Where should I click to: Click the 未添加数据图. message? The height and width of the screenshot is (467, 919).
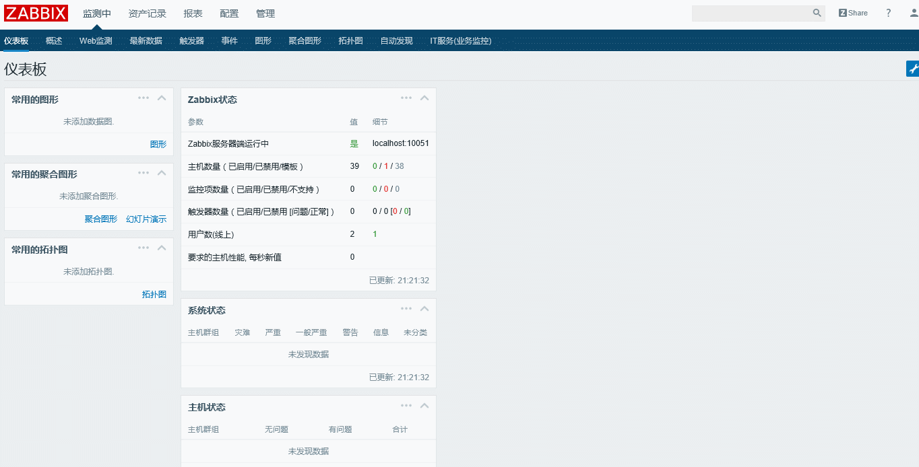[x=89, y=122]
